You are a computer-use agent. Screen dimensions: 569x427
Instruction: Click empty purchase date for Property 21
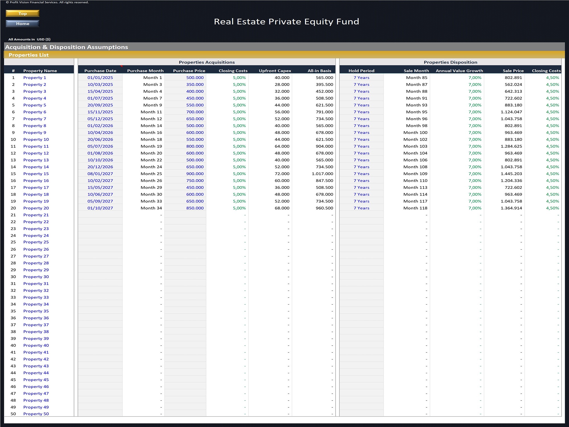click(x=100, y=215)
